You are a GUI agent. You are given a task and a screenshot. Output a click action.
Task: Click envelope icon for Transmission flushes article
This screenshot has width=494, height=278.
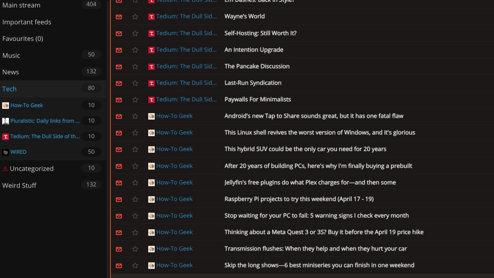tap(119, 249)
